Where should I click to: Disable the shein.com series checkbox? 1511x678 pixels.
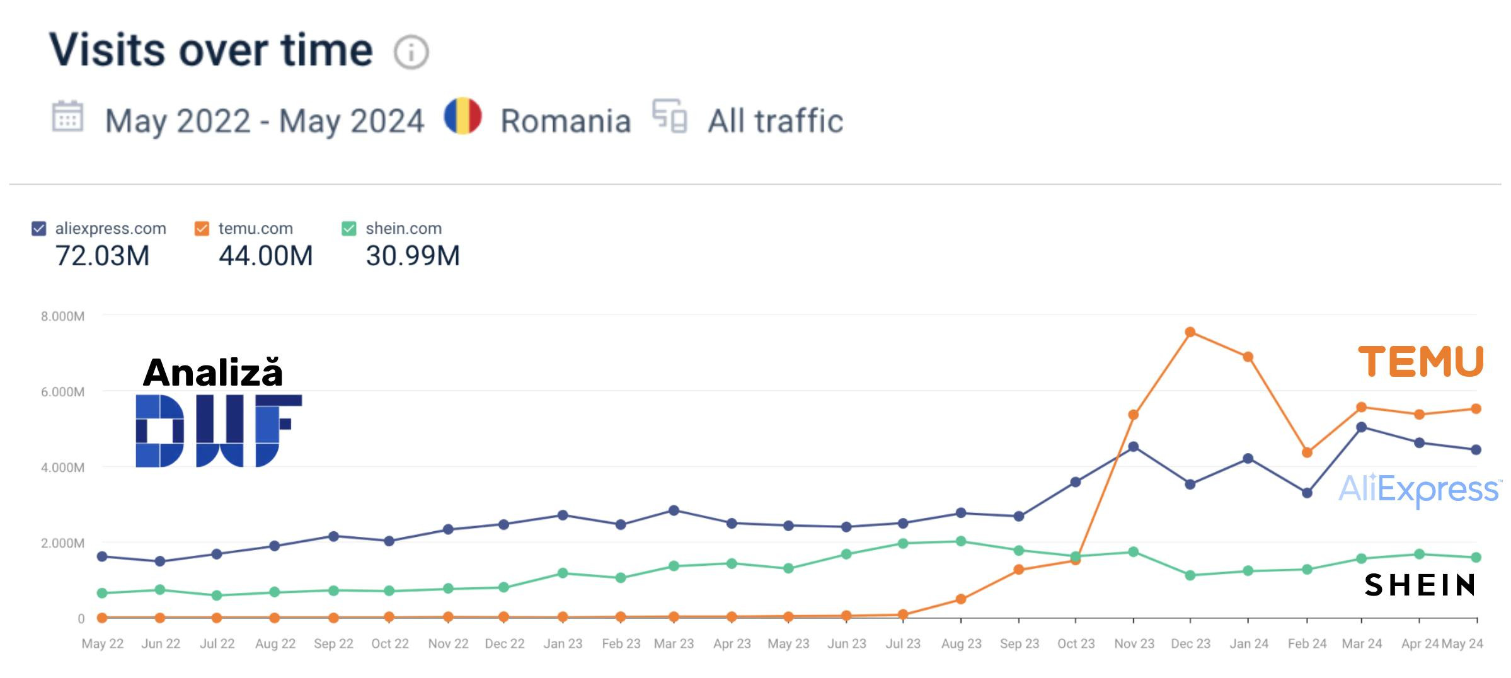348,229
